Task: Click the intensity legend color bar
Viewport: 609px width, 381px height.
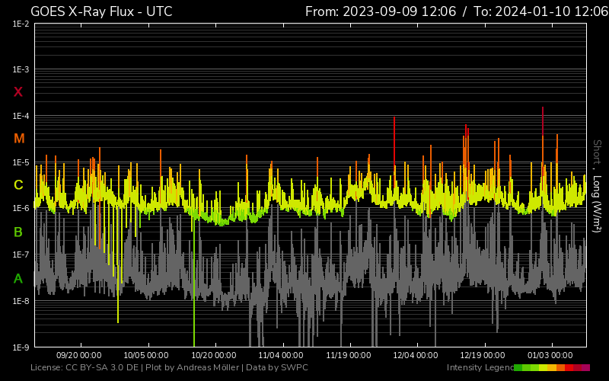Action: point(551,367)
